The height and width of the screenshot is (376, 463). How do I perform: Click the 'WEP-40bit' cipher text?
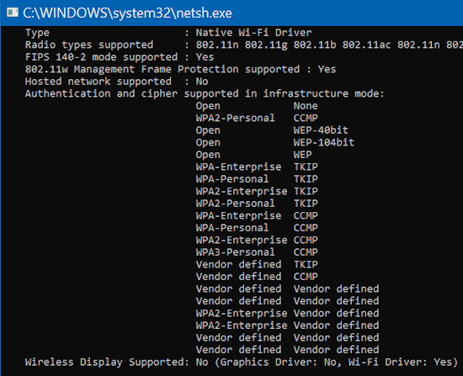(321, 130)
